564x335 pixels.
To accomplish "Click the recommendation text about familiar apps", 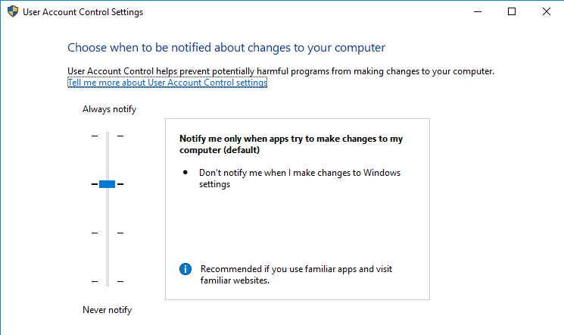I will coord(296,274).
